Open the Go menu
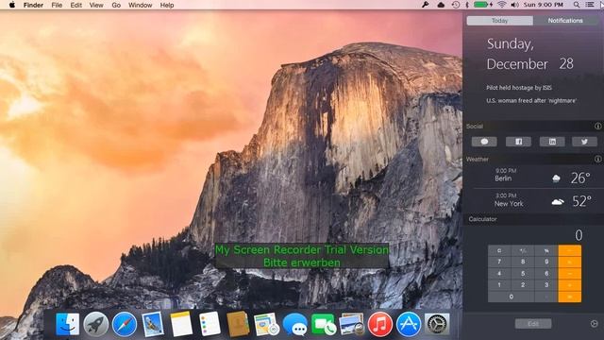The width and height of the screenshot is (604, 340). tap(116, 5)
